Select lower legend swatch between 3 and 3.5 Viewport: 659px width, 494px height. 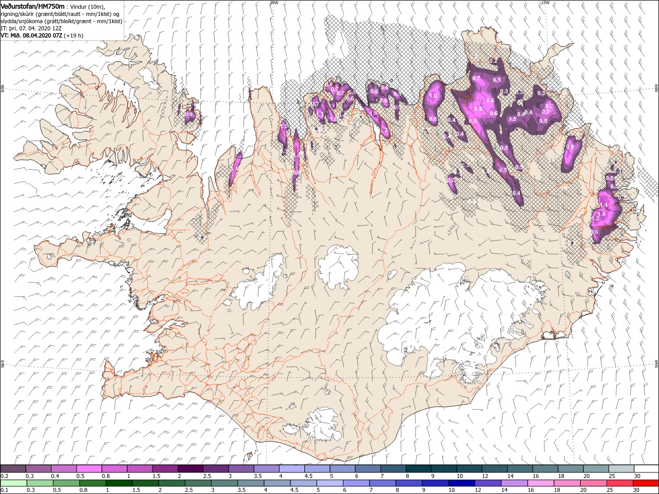pyautogui.click(x=224, y=483)
